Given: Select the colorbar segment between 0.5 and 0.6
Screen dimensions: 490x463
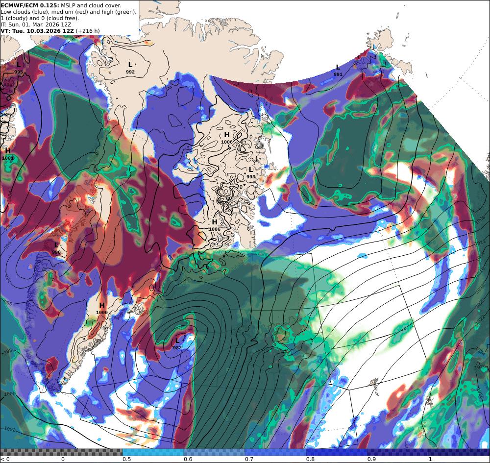Looking at the screenshot, I should click(x=153, y=452).
